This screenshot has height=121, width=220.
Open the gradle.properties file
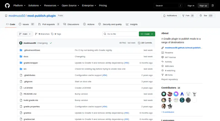click(32, 106)
